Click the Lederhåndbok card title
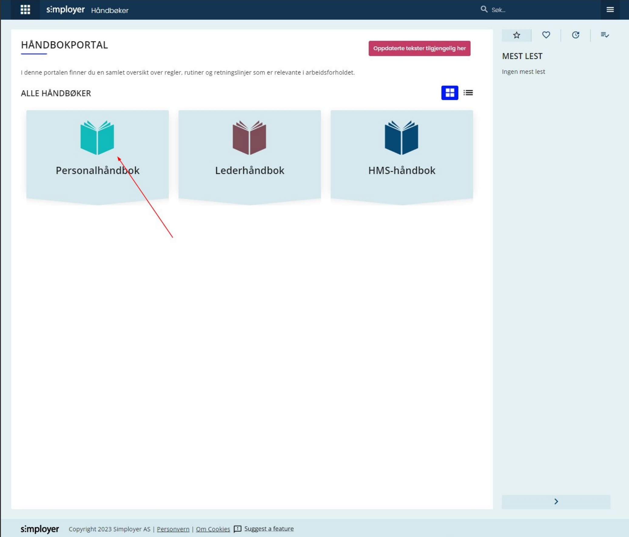This screenshot has width=629, height=537. (x=250, y=171)
